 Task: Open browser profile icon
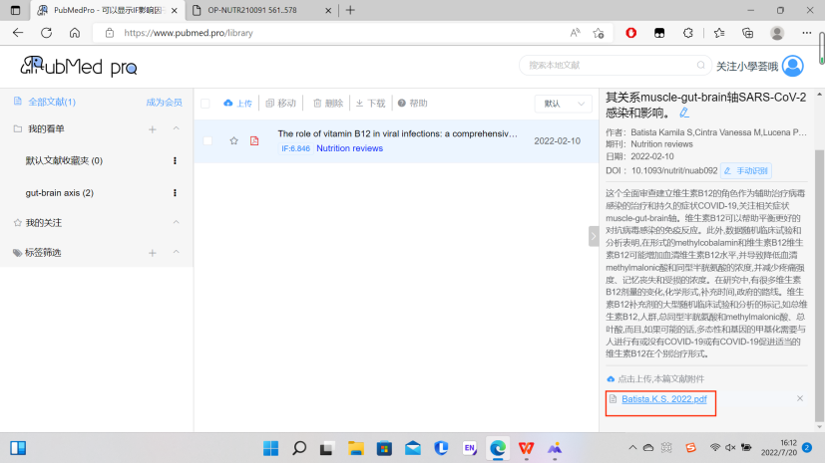pos(777,33)
